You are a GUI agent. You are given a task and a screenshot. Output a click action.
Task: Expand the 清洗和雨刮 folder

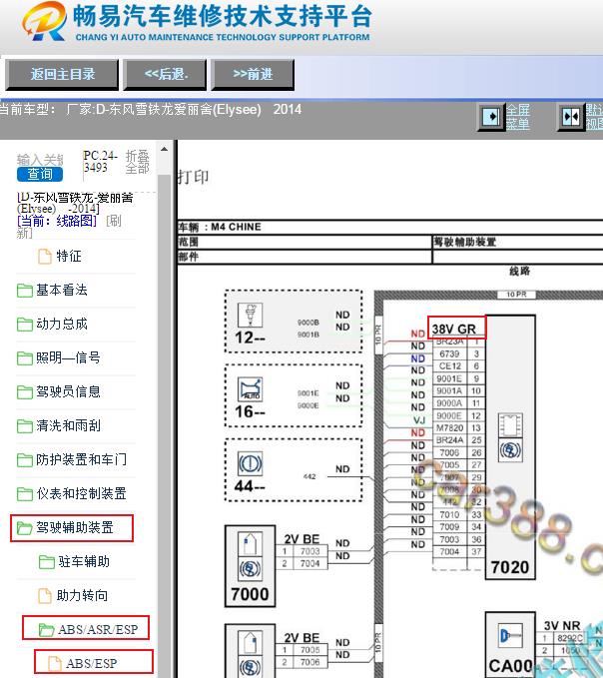click(68, 426)
